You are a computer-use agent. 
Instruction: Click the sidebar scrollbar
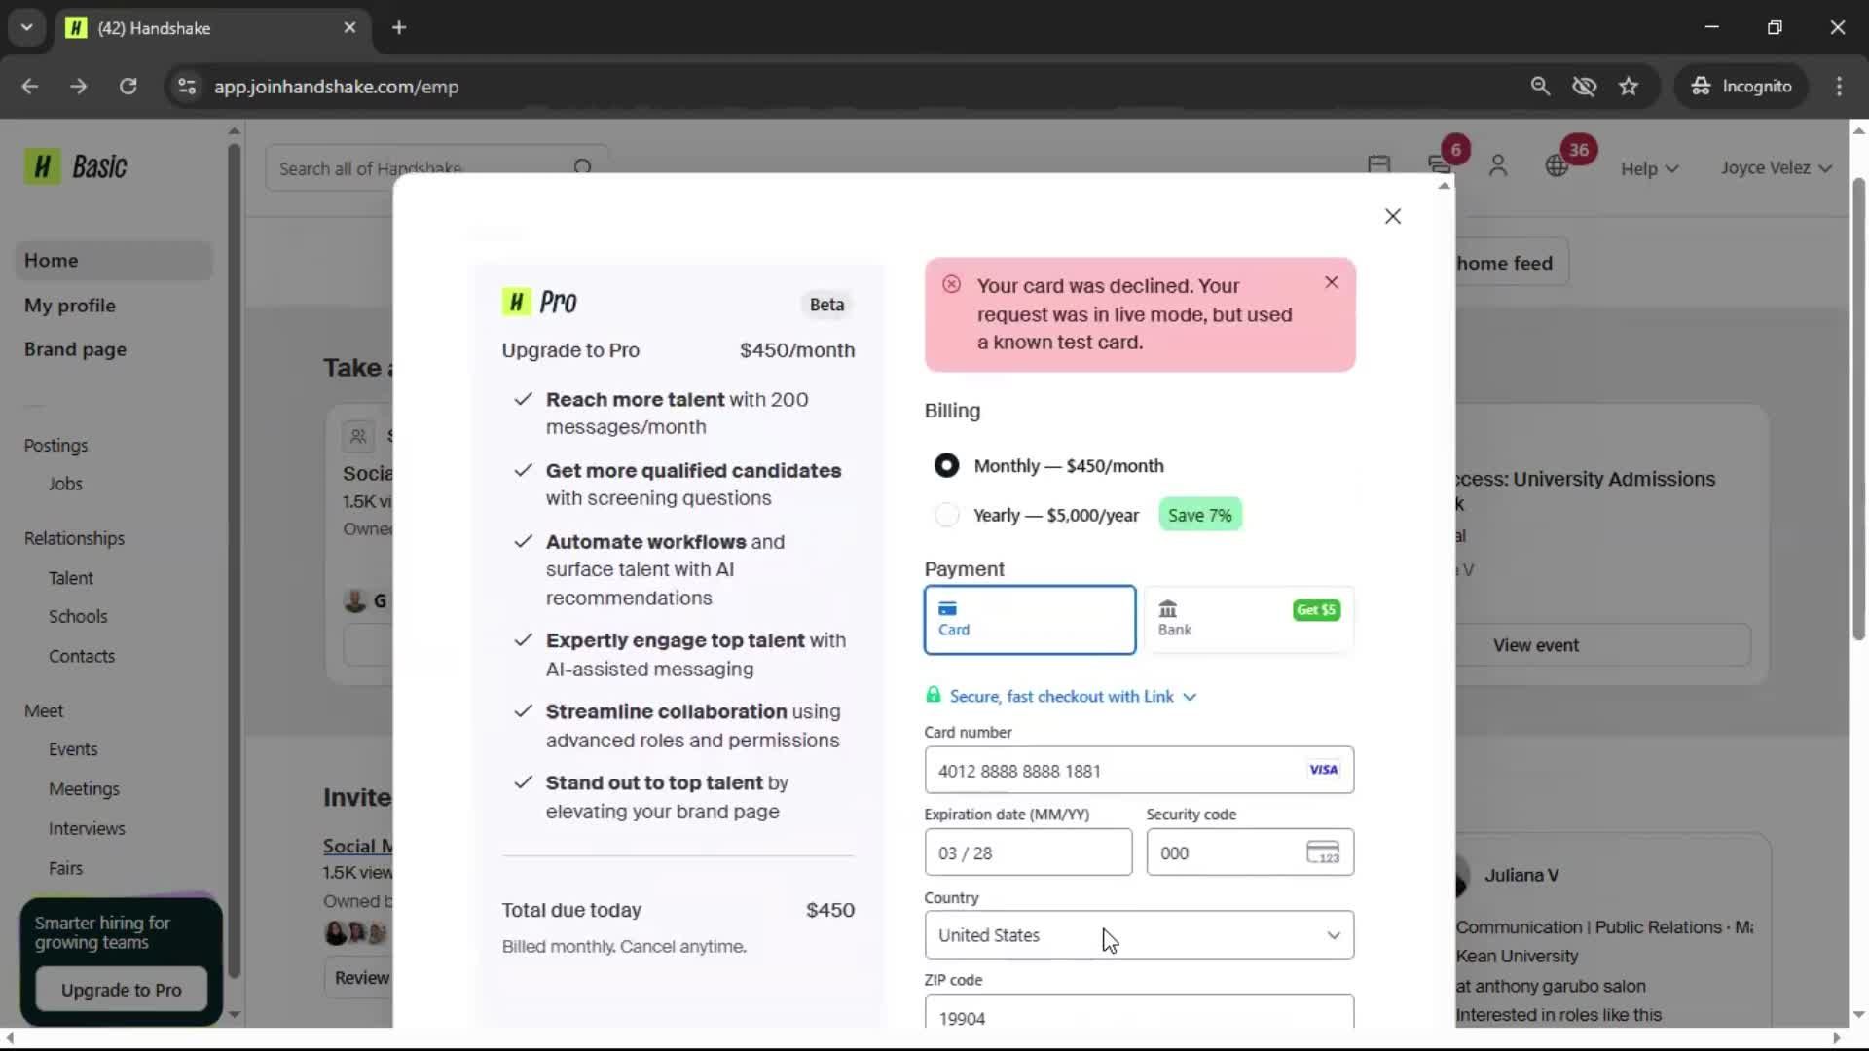[x=234, y=560]
